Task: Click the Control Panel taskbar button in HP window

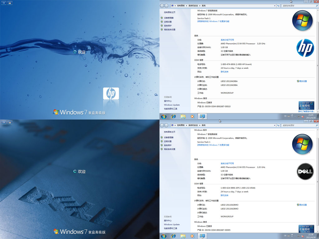Action: coord(202,116)
